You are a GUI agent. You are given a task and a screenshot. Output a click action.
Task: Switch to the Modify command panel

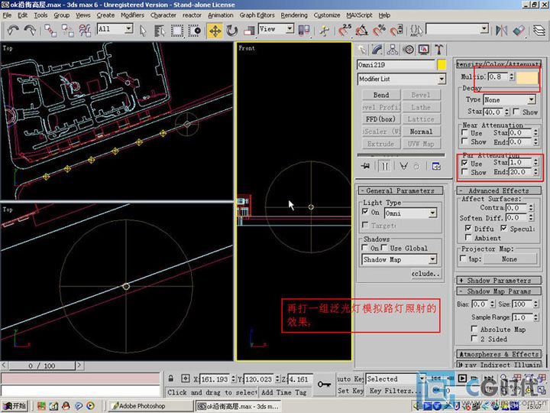coord(377,50)
